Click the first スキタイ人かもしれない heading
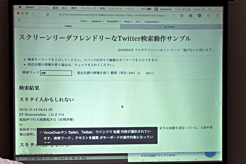Image resolution: width=246 pixels, height=164 pixels. pyautogui.click(x=46, y=99)
